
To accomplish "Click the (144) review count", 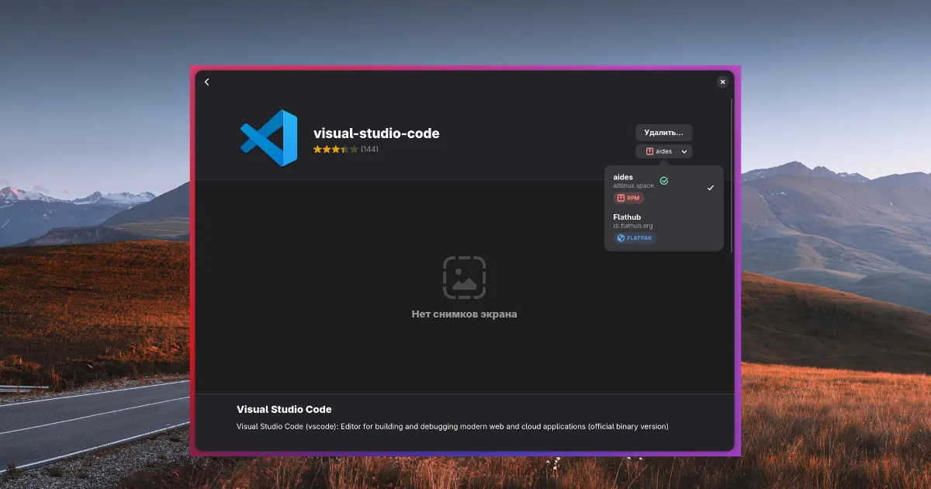I will [369, 149].
